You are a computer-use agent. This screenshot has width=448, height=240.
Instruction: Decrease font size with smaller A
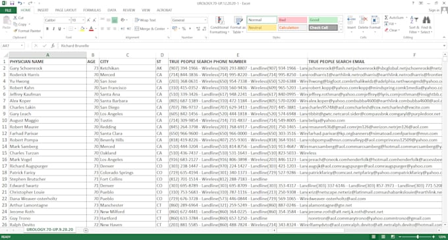(x=94, y=20)
